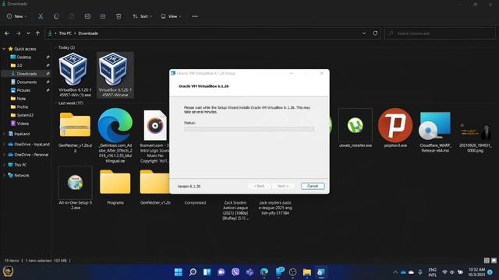Select the Adobe After Effects rar file
The image size is (499, 280).
click(115, 136)
